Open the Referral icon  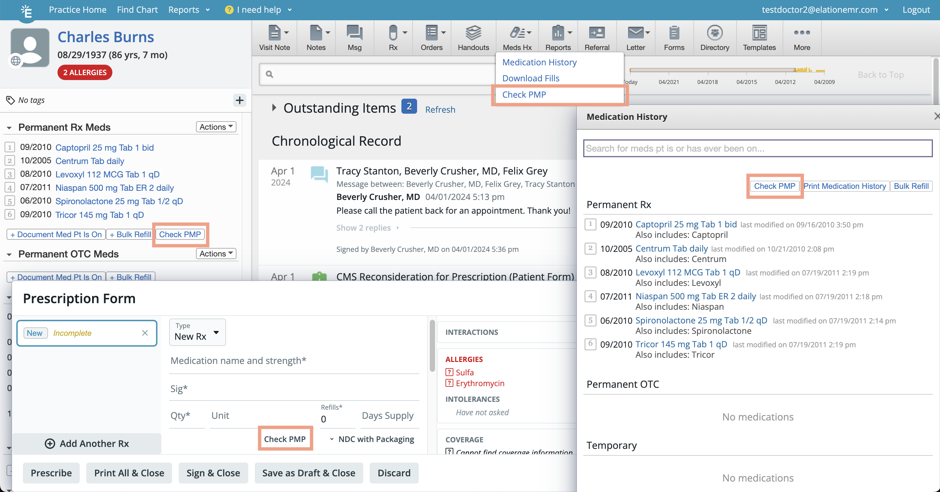tap(597, 37)
